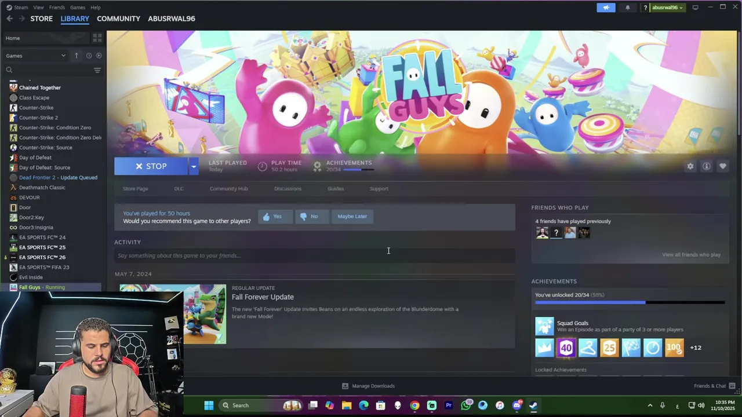Open File Explorer from taskbar
Image resolution: width=742 pixels, height=417 pixels.
(347, 405)
